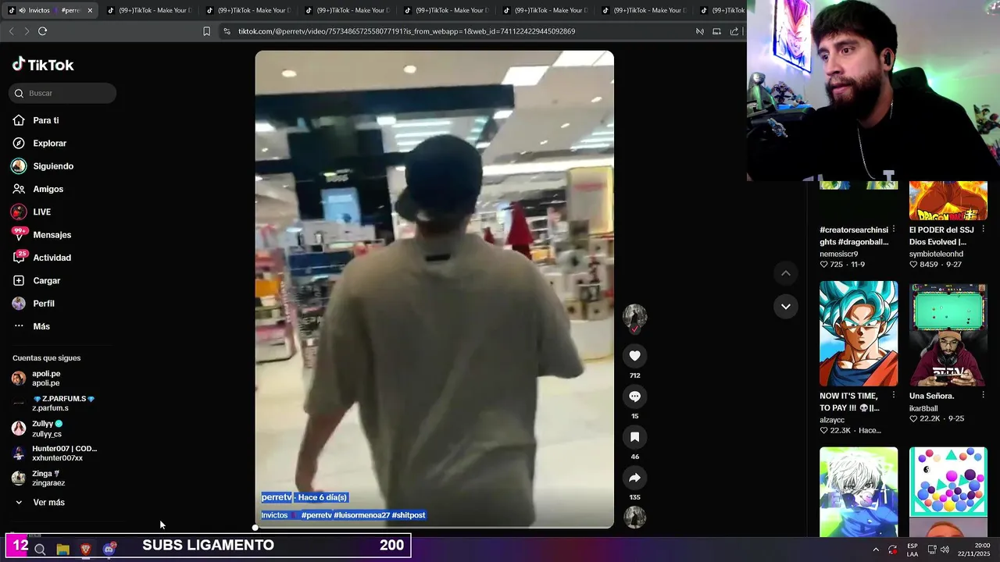
Task: Open options for #creatorsearchinsights video
Action: pyautogui.click(x=894, y=229)
